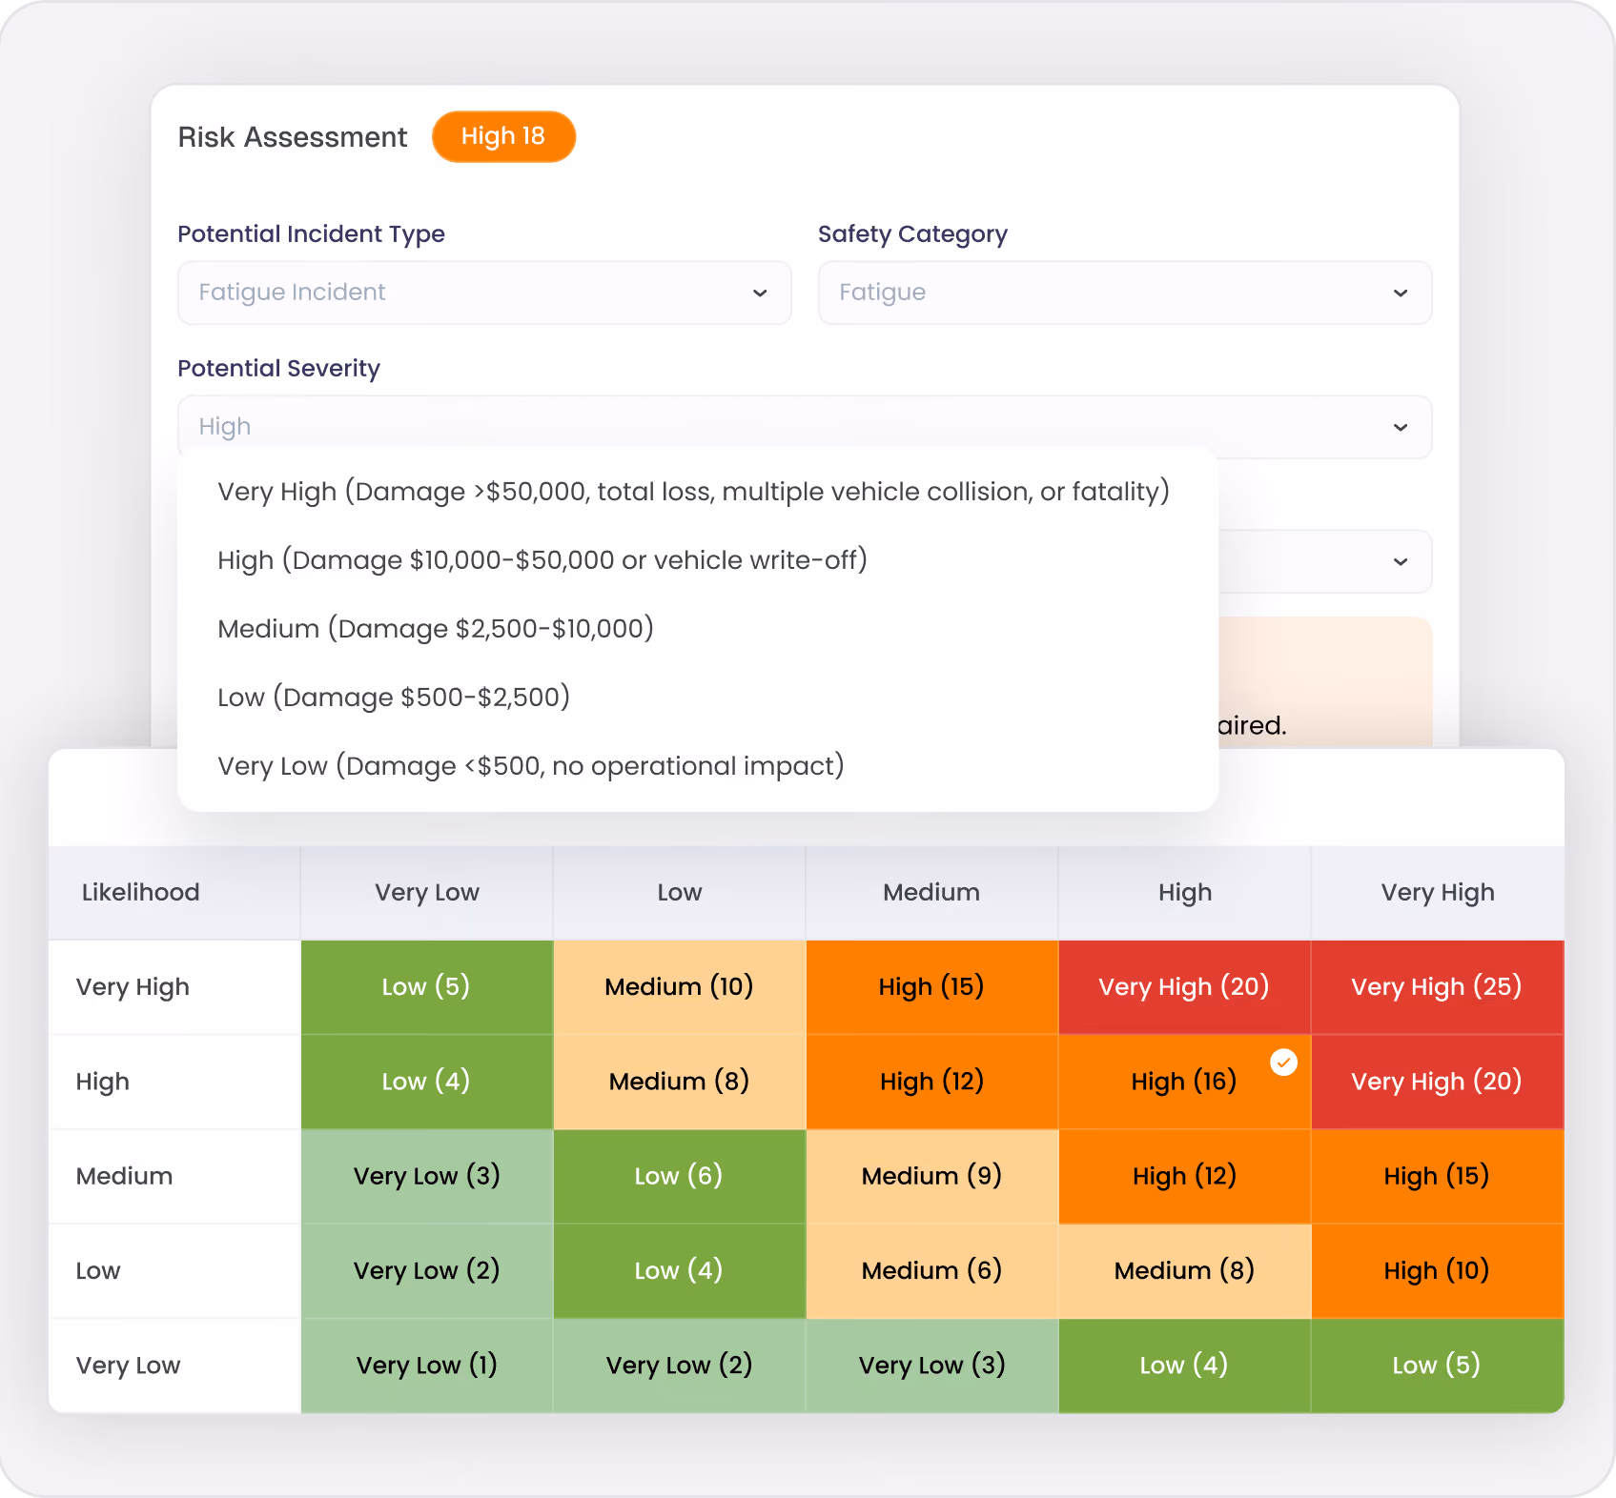Click Medium (8) in High likelihood row

point(679,1082)
